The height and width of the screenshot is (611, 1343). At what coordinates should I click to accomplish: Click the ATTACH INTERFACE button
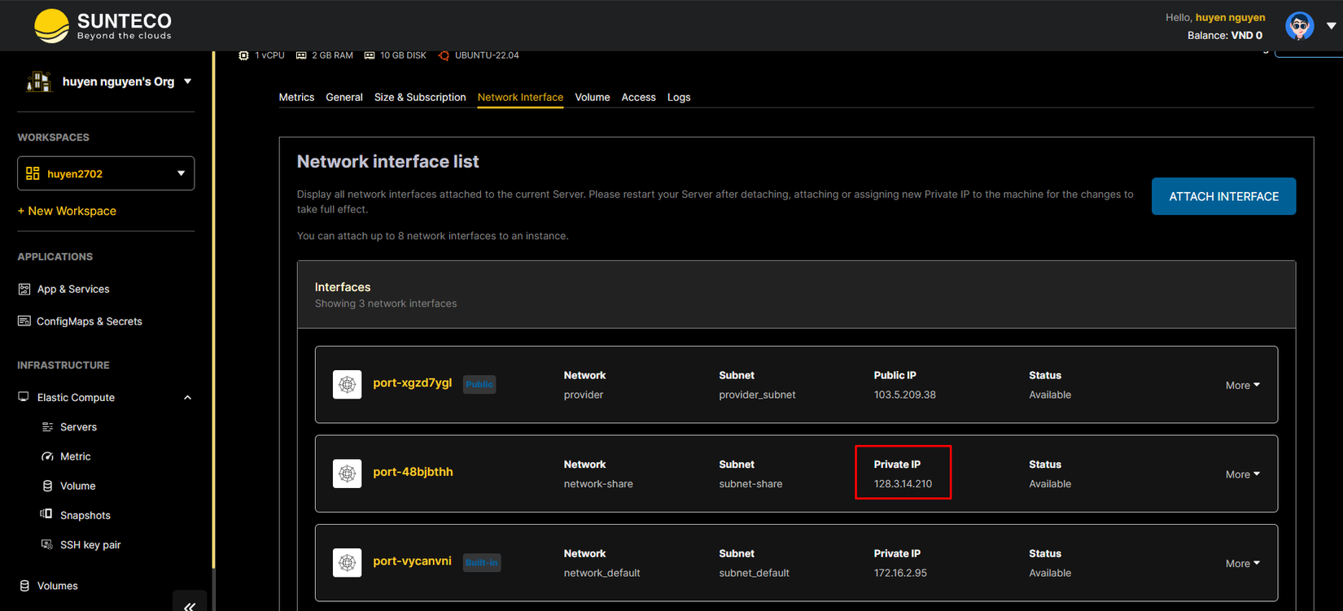[1223, 196]
